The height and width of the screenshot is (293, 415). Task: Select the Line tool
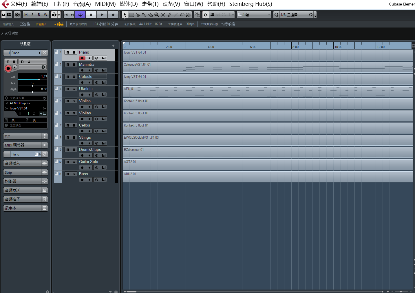(176, 15)
